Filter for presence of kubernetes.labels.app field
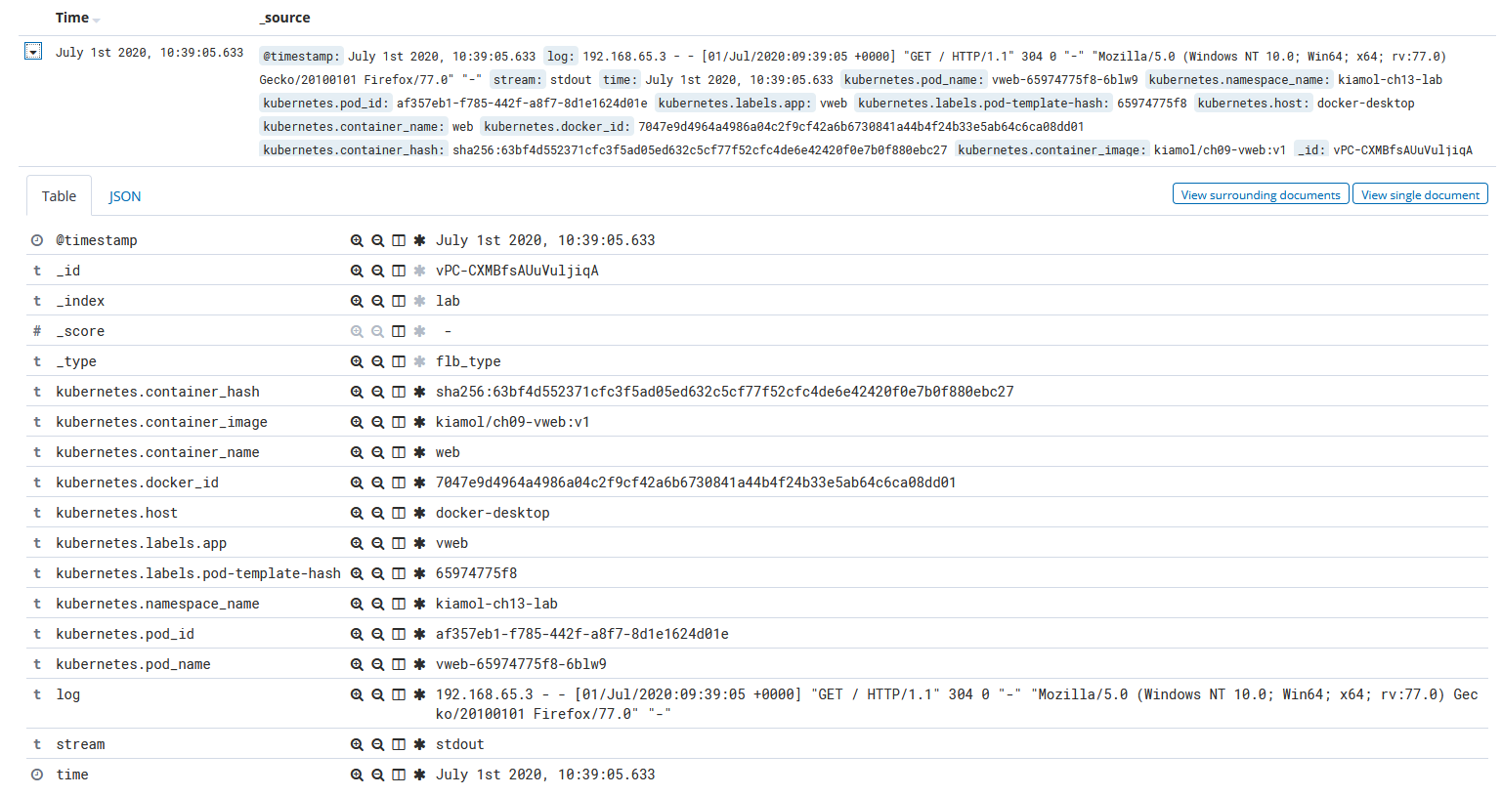This screenshot has width=1502, height=796. click(418, 543)
